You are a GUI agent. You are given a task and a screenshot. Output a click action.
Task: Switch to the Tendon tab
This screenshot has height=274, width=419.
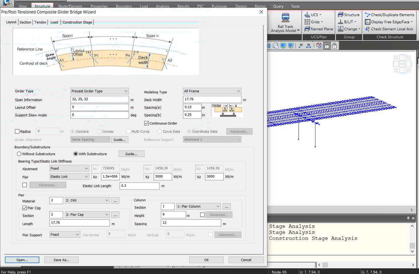[x=40, y=22]
